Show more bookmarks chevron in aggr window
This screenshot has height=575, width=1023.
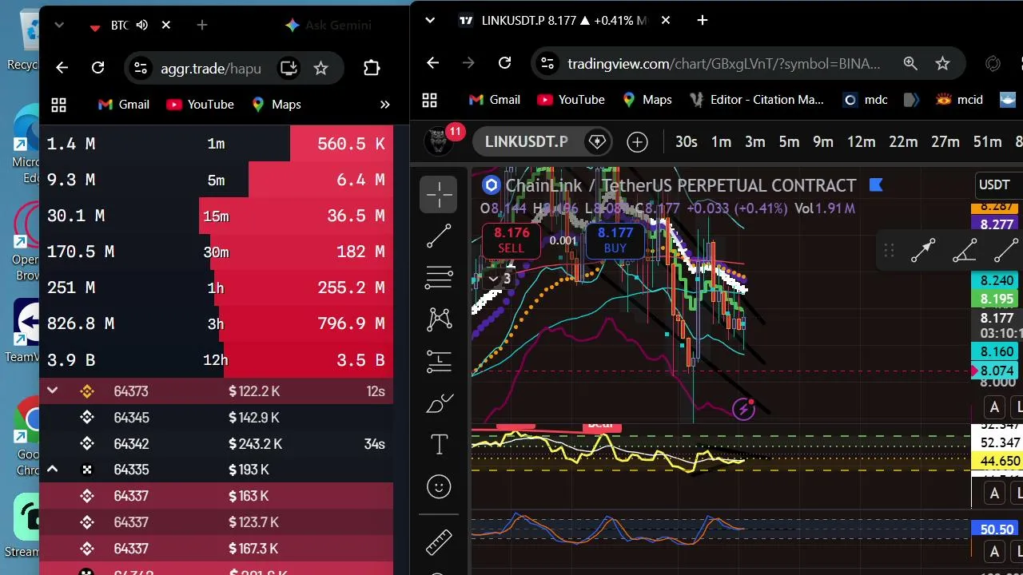point(384,105)
